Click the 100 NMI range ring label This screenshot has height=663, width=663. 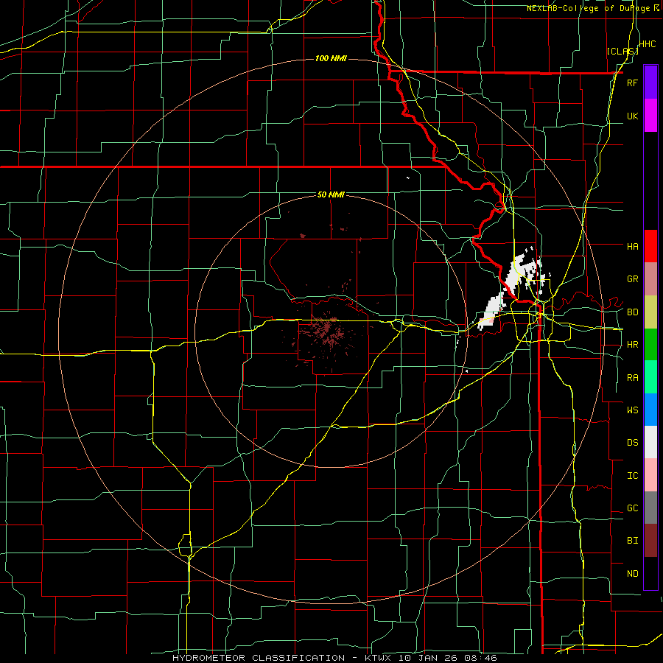331,58
